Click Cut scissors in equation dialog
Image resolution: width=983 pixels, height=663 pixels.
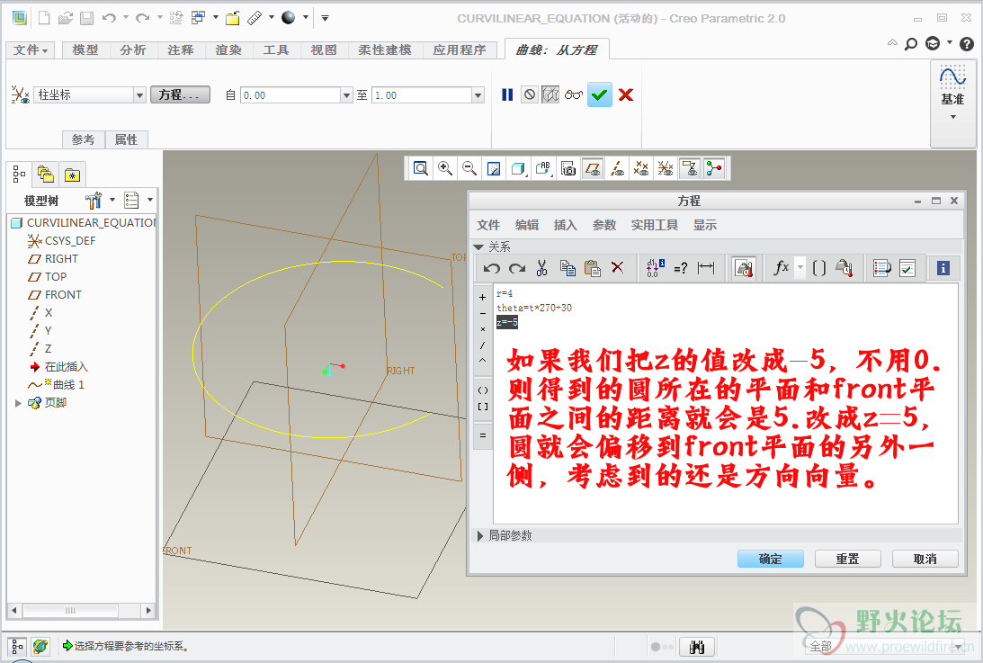[541, 268]
